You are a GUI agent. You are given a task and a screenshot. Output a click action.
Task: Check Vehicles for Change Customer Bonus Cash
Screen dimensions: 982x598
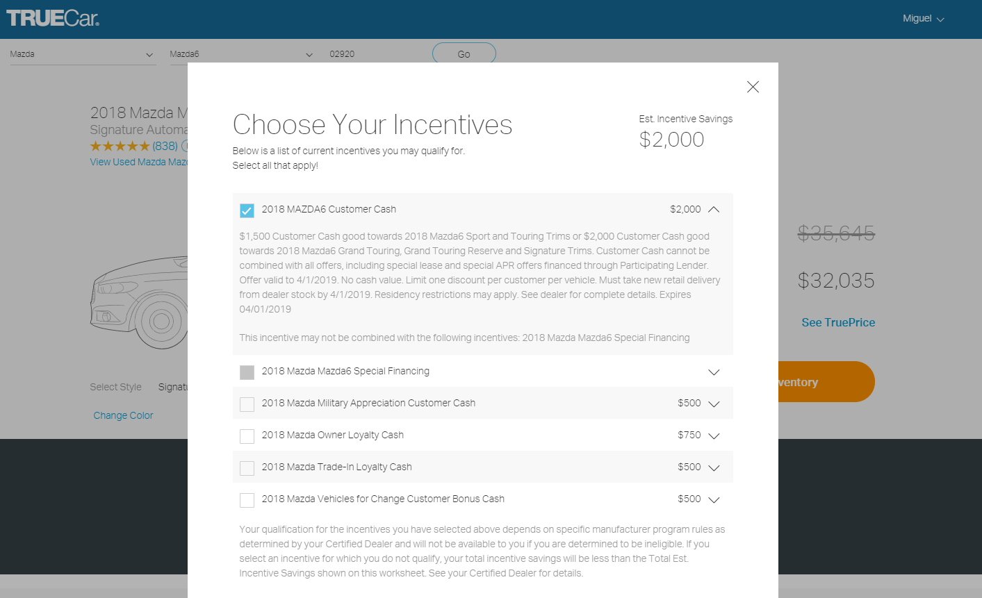click(247, 500)
